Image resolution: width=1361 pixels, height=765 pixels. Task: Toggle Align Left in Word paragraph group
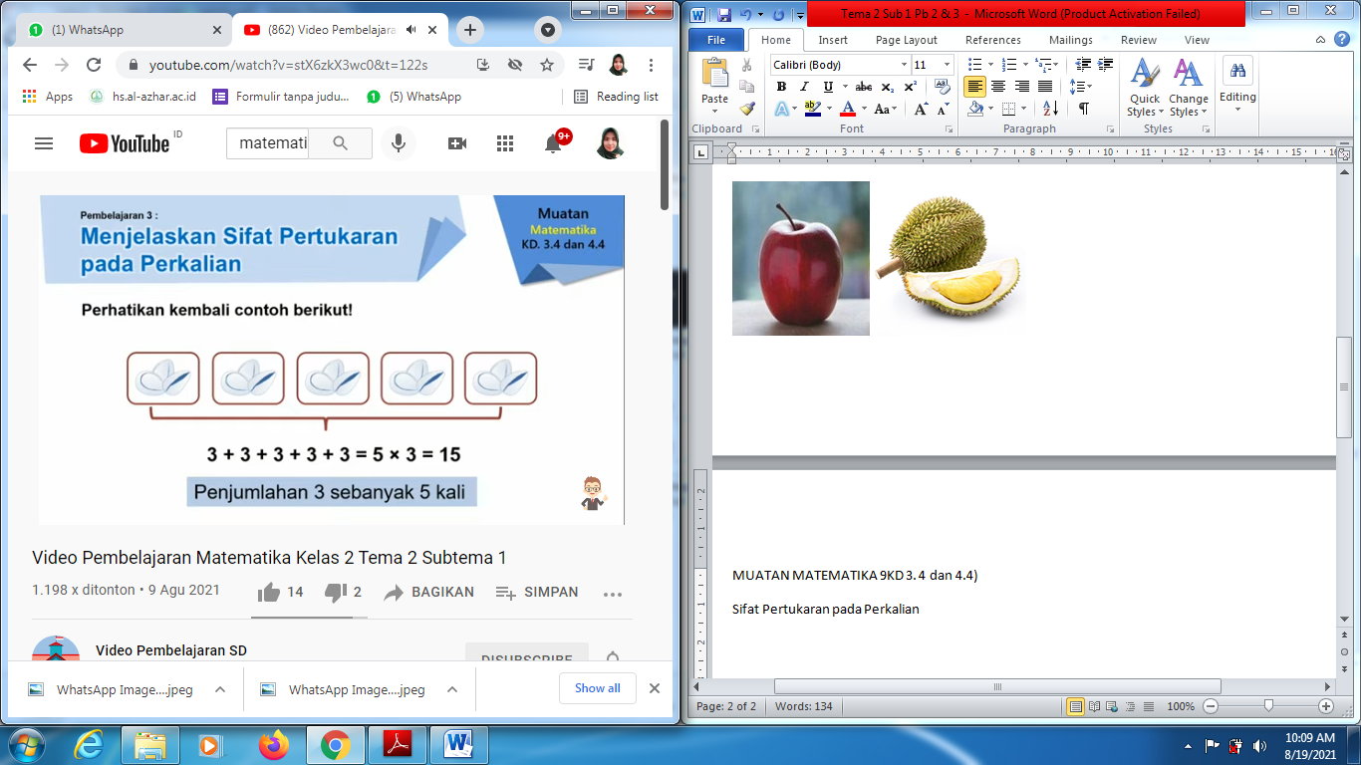click(975, 87)
